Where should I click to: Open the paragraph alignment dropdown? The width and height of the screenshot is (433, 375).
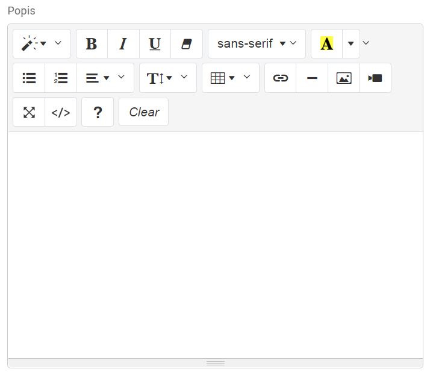click(x=105, y=78)
